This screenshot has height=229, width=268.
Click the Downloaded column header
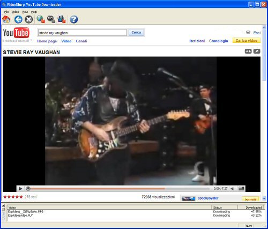point(251,208)
